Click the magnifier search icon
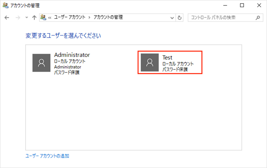Screen dimensions: 267x168 click(257, 18)
